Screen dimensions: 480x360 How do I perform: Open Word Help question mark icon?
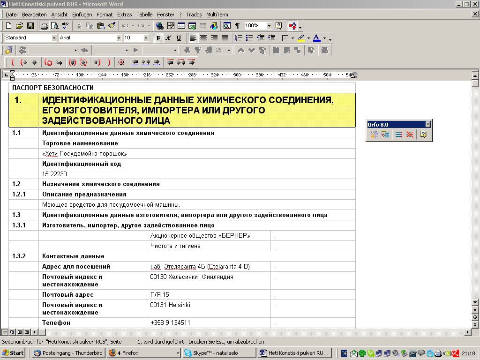(x=278, y=26)
